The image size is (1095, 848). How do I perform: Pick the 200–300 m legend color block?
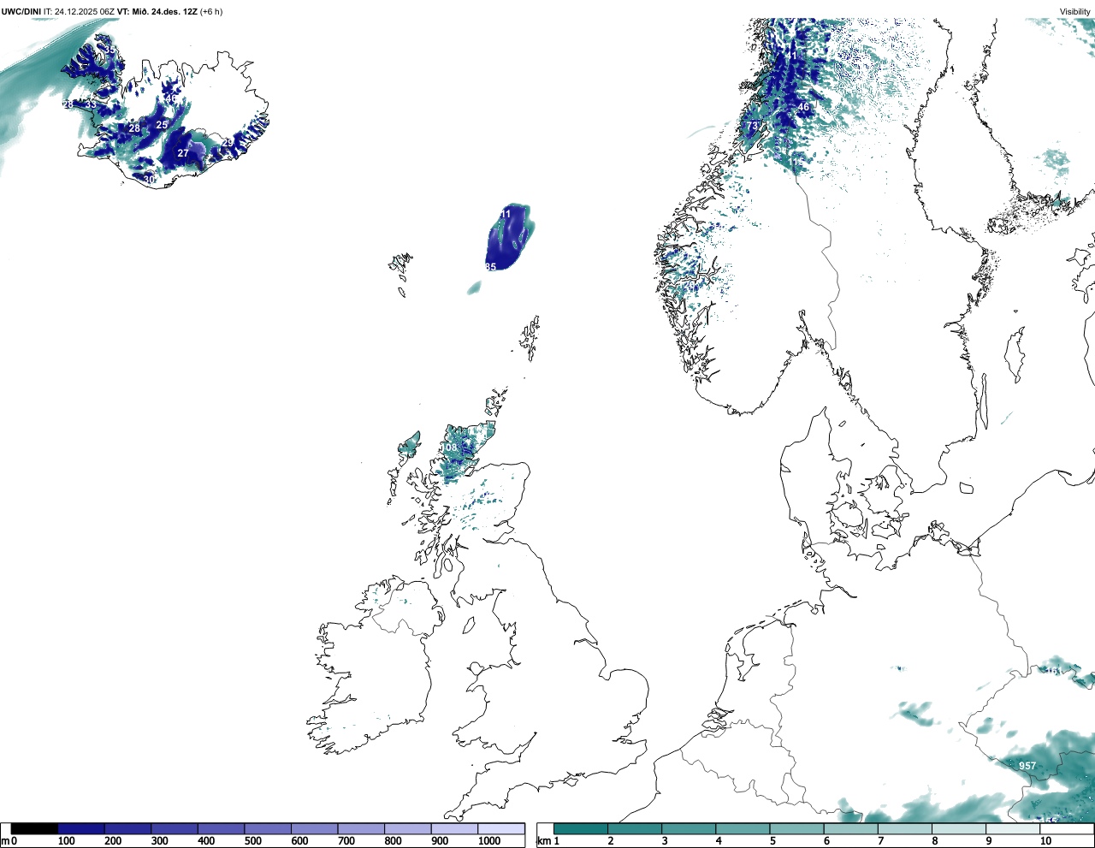(x=128, y=828)
